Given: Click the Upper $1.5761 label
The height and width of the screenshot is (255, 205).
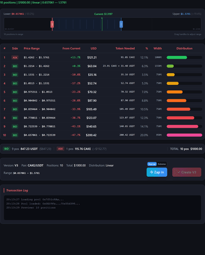Looking at the screenshot, I should pos(182,14).
